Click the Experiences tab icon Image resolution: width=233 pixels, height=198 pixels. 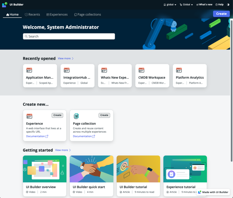pos(48,14)
